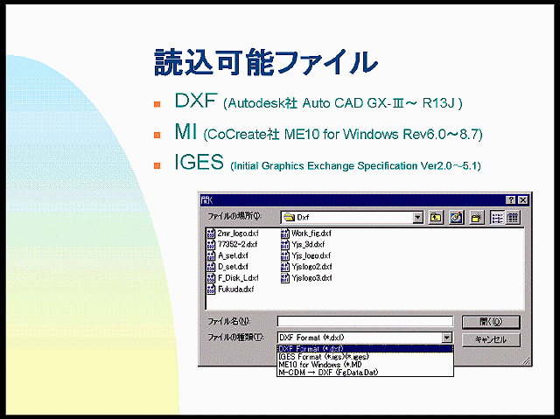Switch to details view icon
Image resolution: width=560 pixels, height=419 pixels.
coord(513,217)
